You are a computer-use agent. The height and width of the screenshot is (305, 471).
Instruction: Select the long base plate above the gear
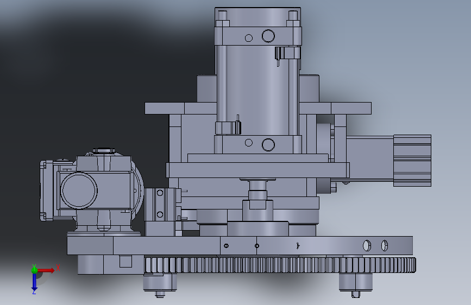[x=240, y=245]
